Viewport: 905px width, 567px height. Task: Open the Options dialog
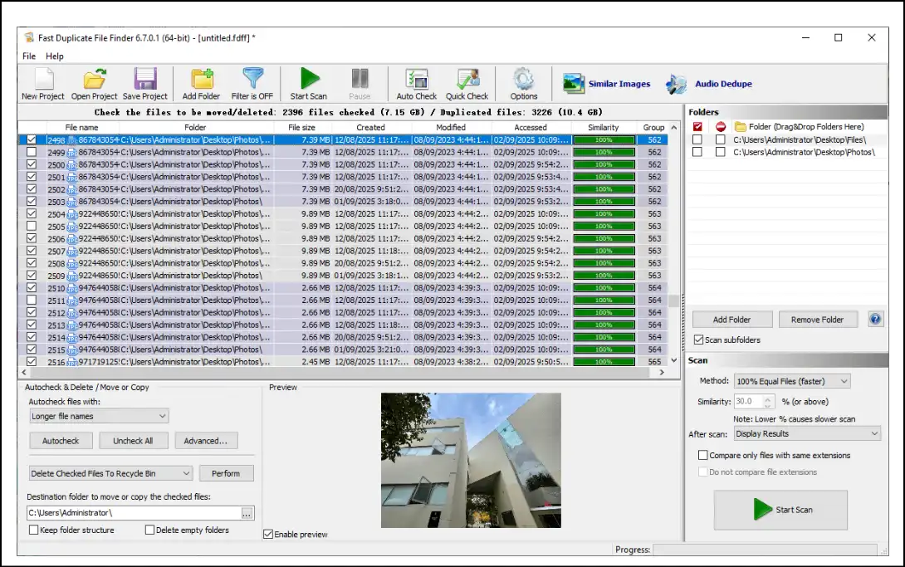[525, 83]
